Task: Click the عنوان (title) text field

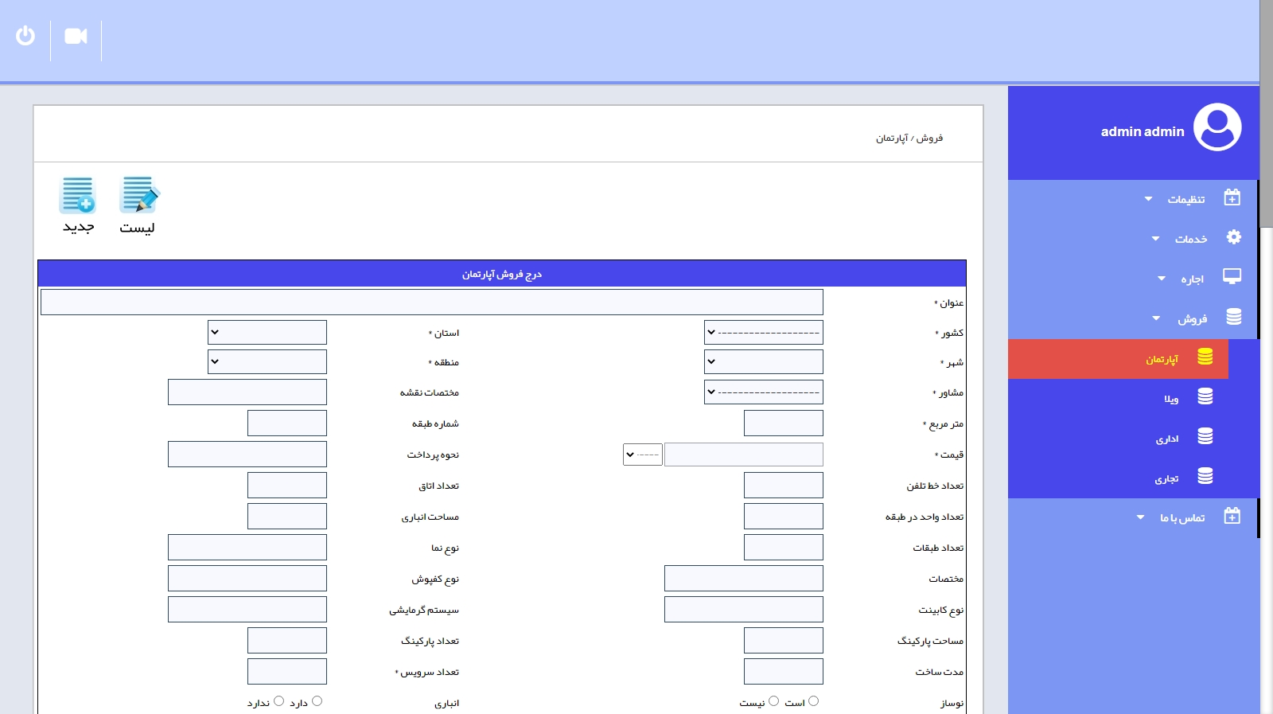Action: click(x=431, y=302)
